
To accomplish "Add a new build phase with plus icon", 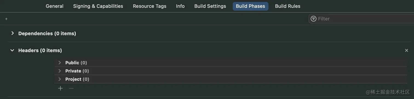I will pyautogui.click(x=6, y=19).
